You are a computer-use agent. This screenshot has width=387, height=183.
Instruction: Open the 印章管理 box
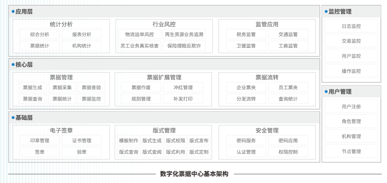pyautogui.click(x=39, y=140)
